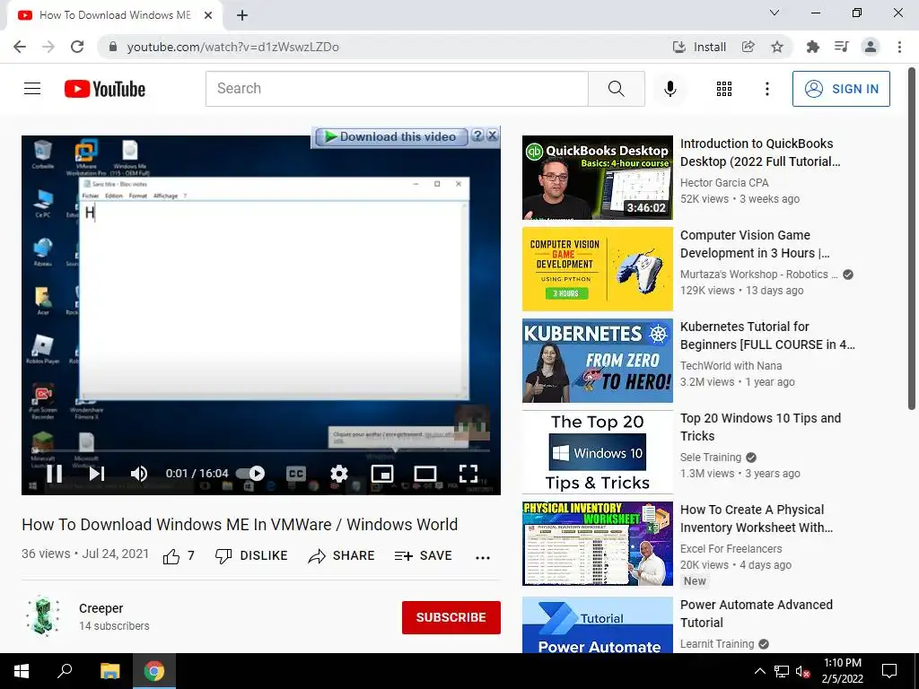Click the search magnifier button

coord(616,89)
